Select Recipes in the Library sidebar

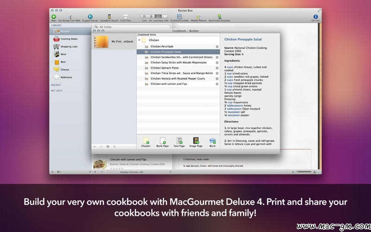pyautogui.click(x=70, y=31)
